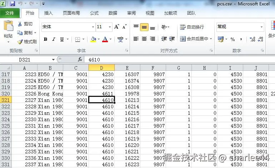Open the underline style dropdown arrow
This screenshot has width=275, height=168.
pyautogui.click(x=67, y=39)
